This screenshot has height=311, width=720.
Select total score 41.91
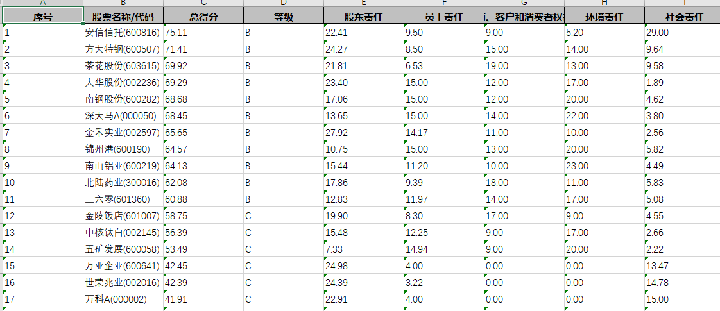pos(203,299)
